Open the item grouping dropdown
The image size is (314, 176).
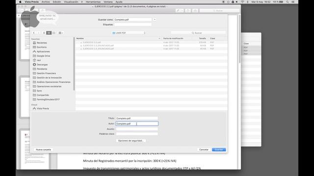(61, 33)
